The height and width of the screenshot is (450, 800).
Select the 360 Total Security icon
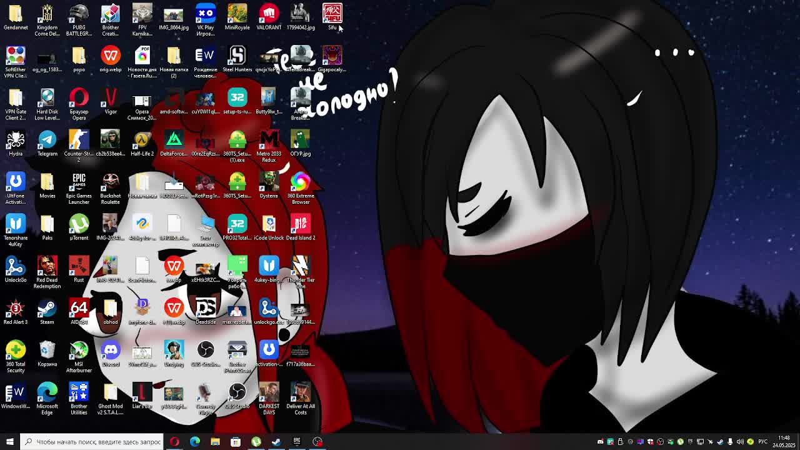[x=16, y=357]
